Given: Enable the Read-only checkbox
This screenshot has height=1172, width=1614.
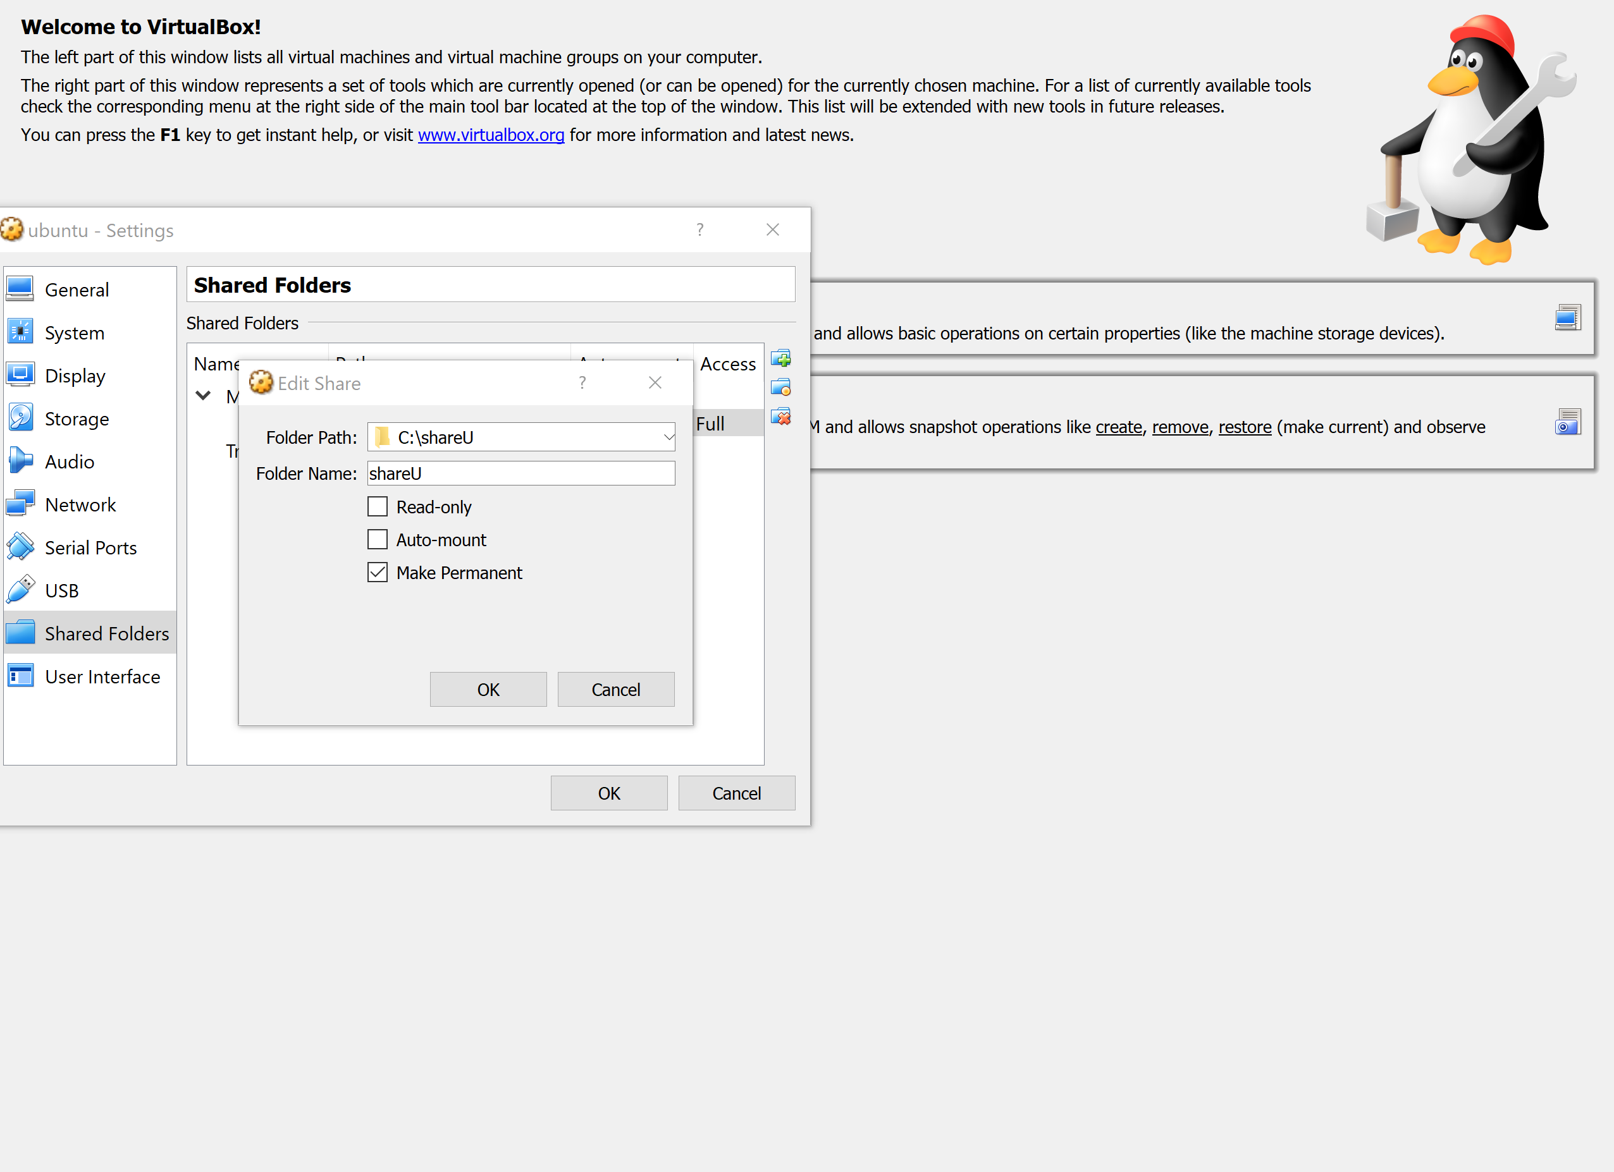Looking at the screenshot, I should (378, 506).
